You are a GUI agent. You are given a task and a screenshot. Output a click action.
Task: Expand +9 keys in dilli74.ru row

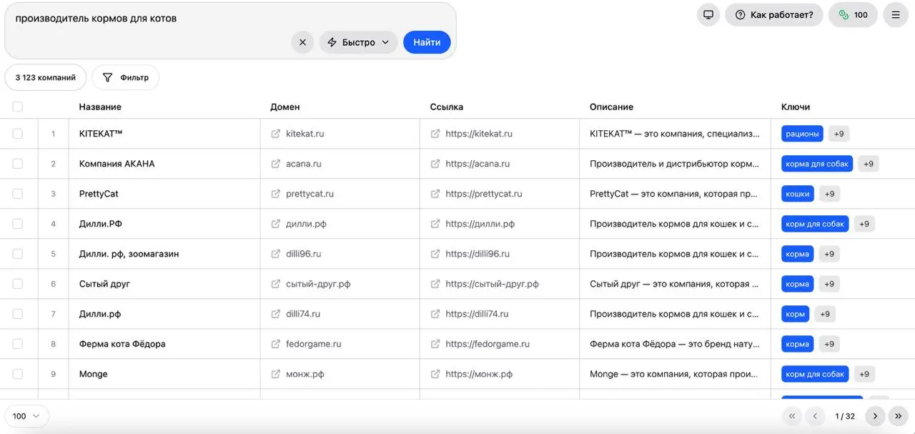(825, 314)
